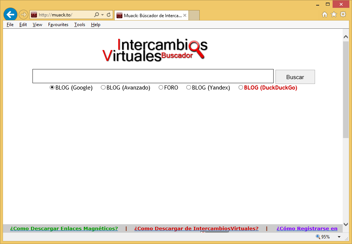This screenshot has width=352, height=244.
Task: Click the vertical scrollbar down arrow
Action: pyautogui.click(x=346, y=224)
